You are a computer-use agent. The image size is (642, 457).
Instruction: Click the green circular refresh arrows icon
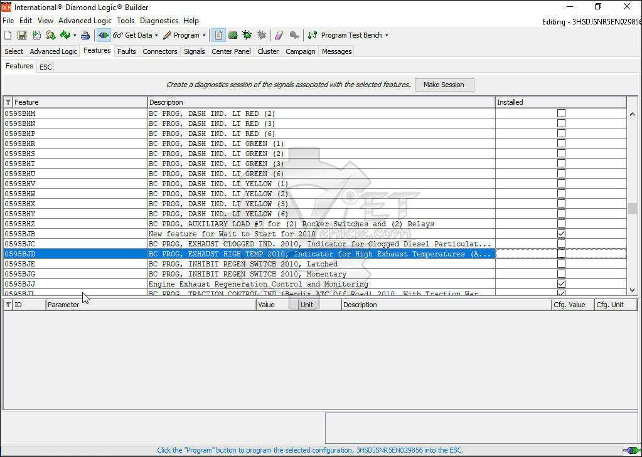coord(65,35)
